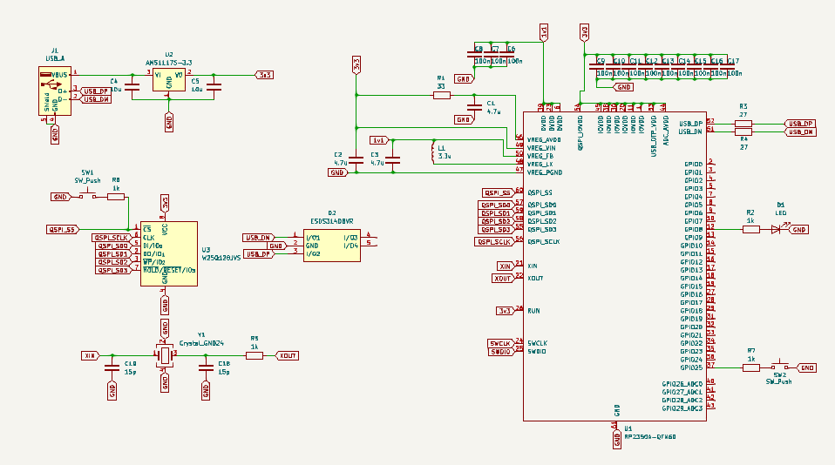
Task: Select the 1k resistor R5
Action: tap(255, 355)
